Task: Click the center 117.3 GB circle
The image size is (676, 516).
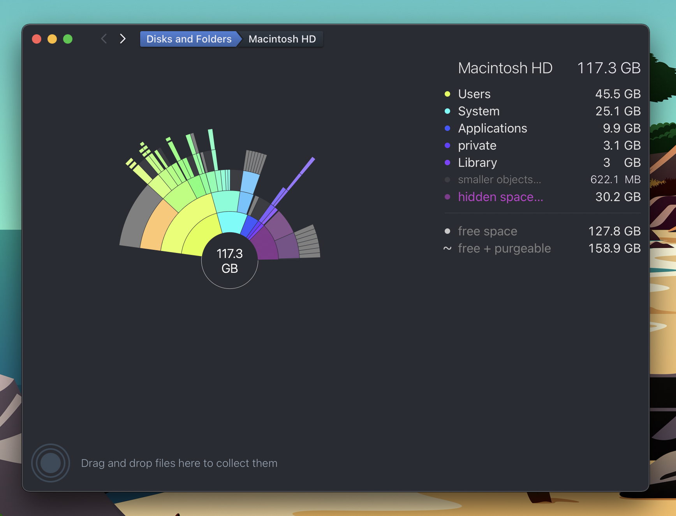Action: pos(230,261)
